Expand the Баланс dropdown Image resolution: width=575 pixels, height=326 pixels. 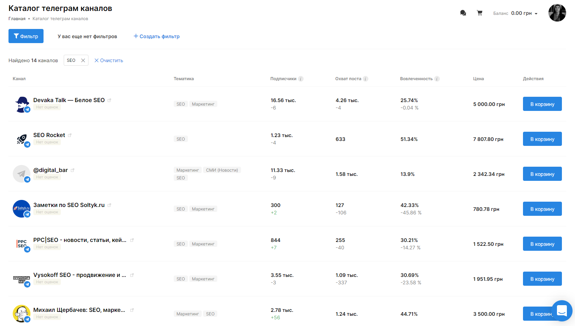pos(536,13)
